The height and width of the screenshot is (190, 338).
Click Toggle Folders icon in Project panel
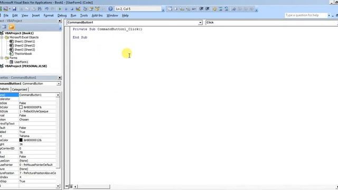(12, 27)
